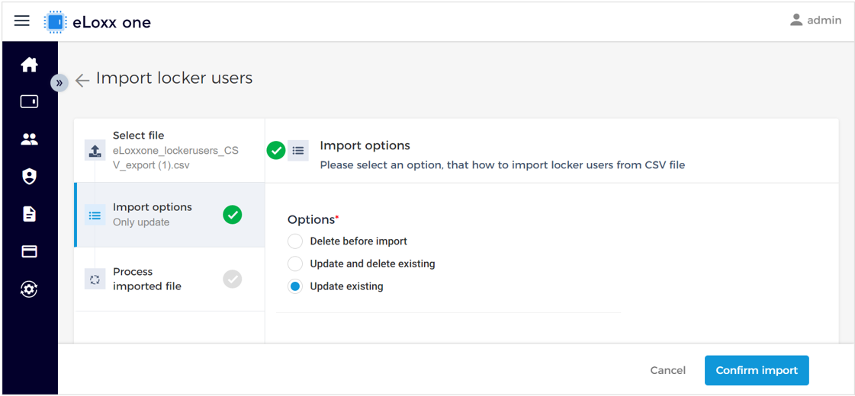Click green checkmark in Import options header

point(276,150)
